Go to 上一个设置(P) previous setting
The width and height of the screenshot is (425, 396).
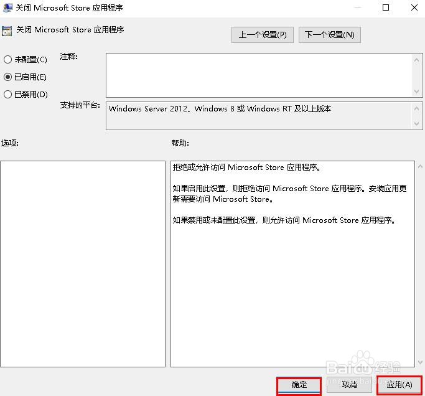point(263,35)
